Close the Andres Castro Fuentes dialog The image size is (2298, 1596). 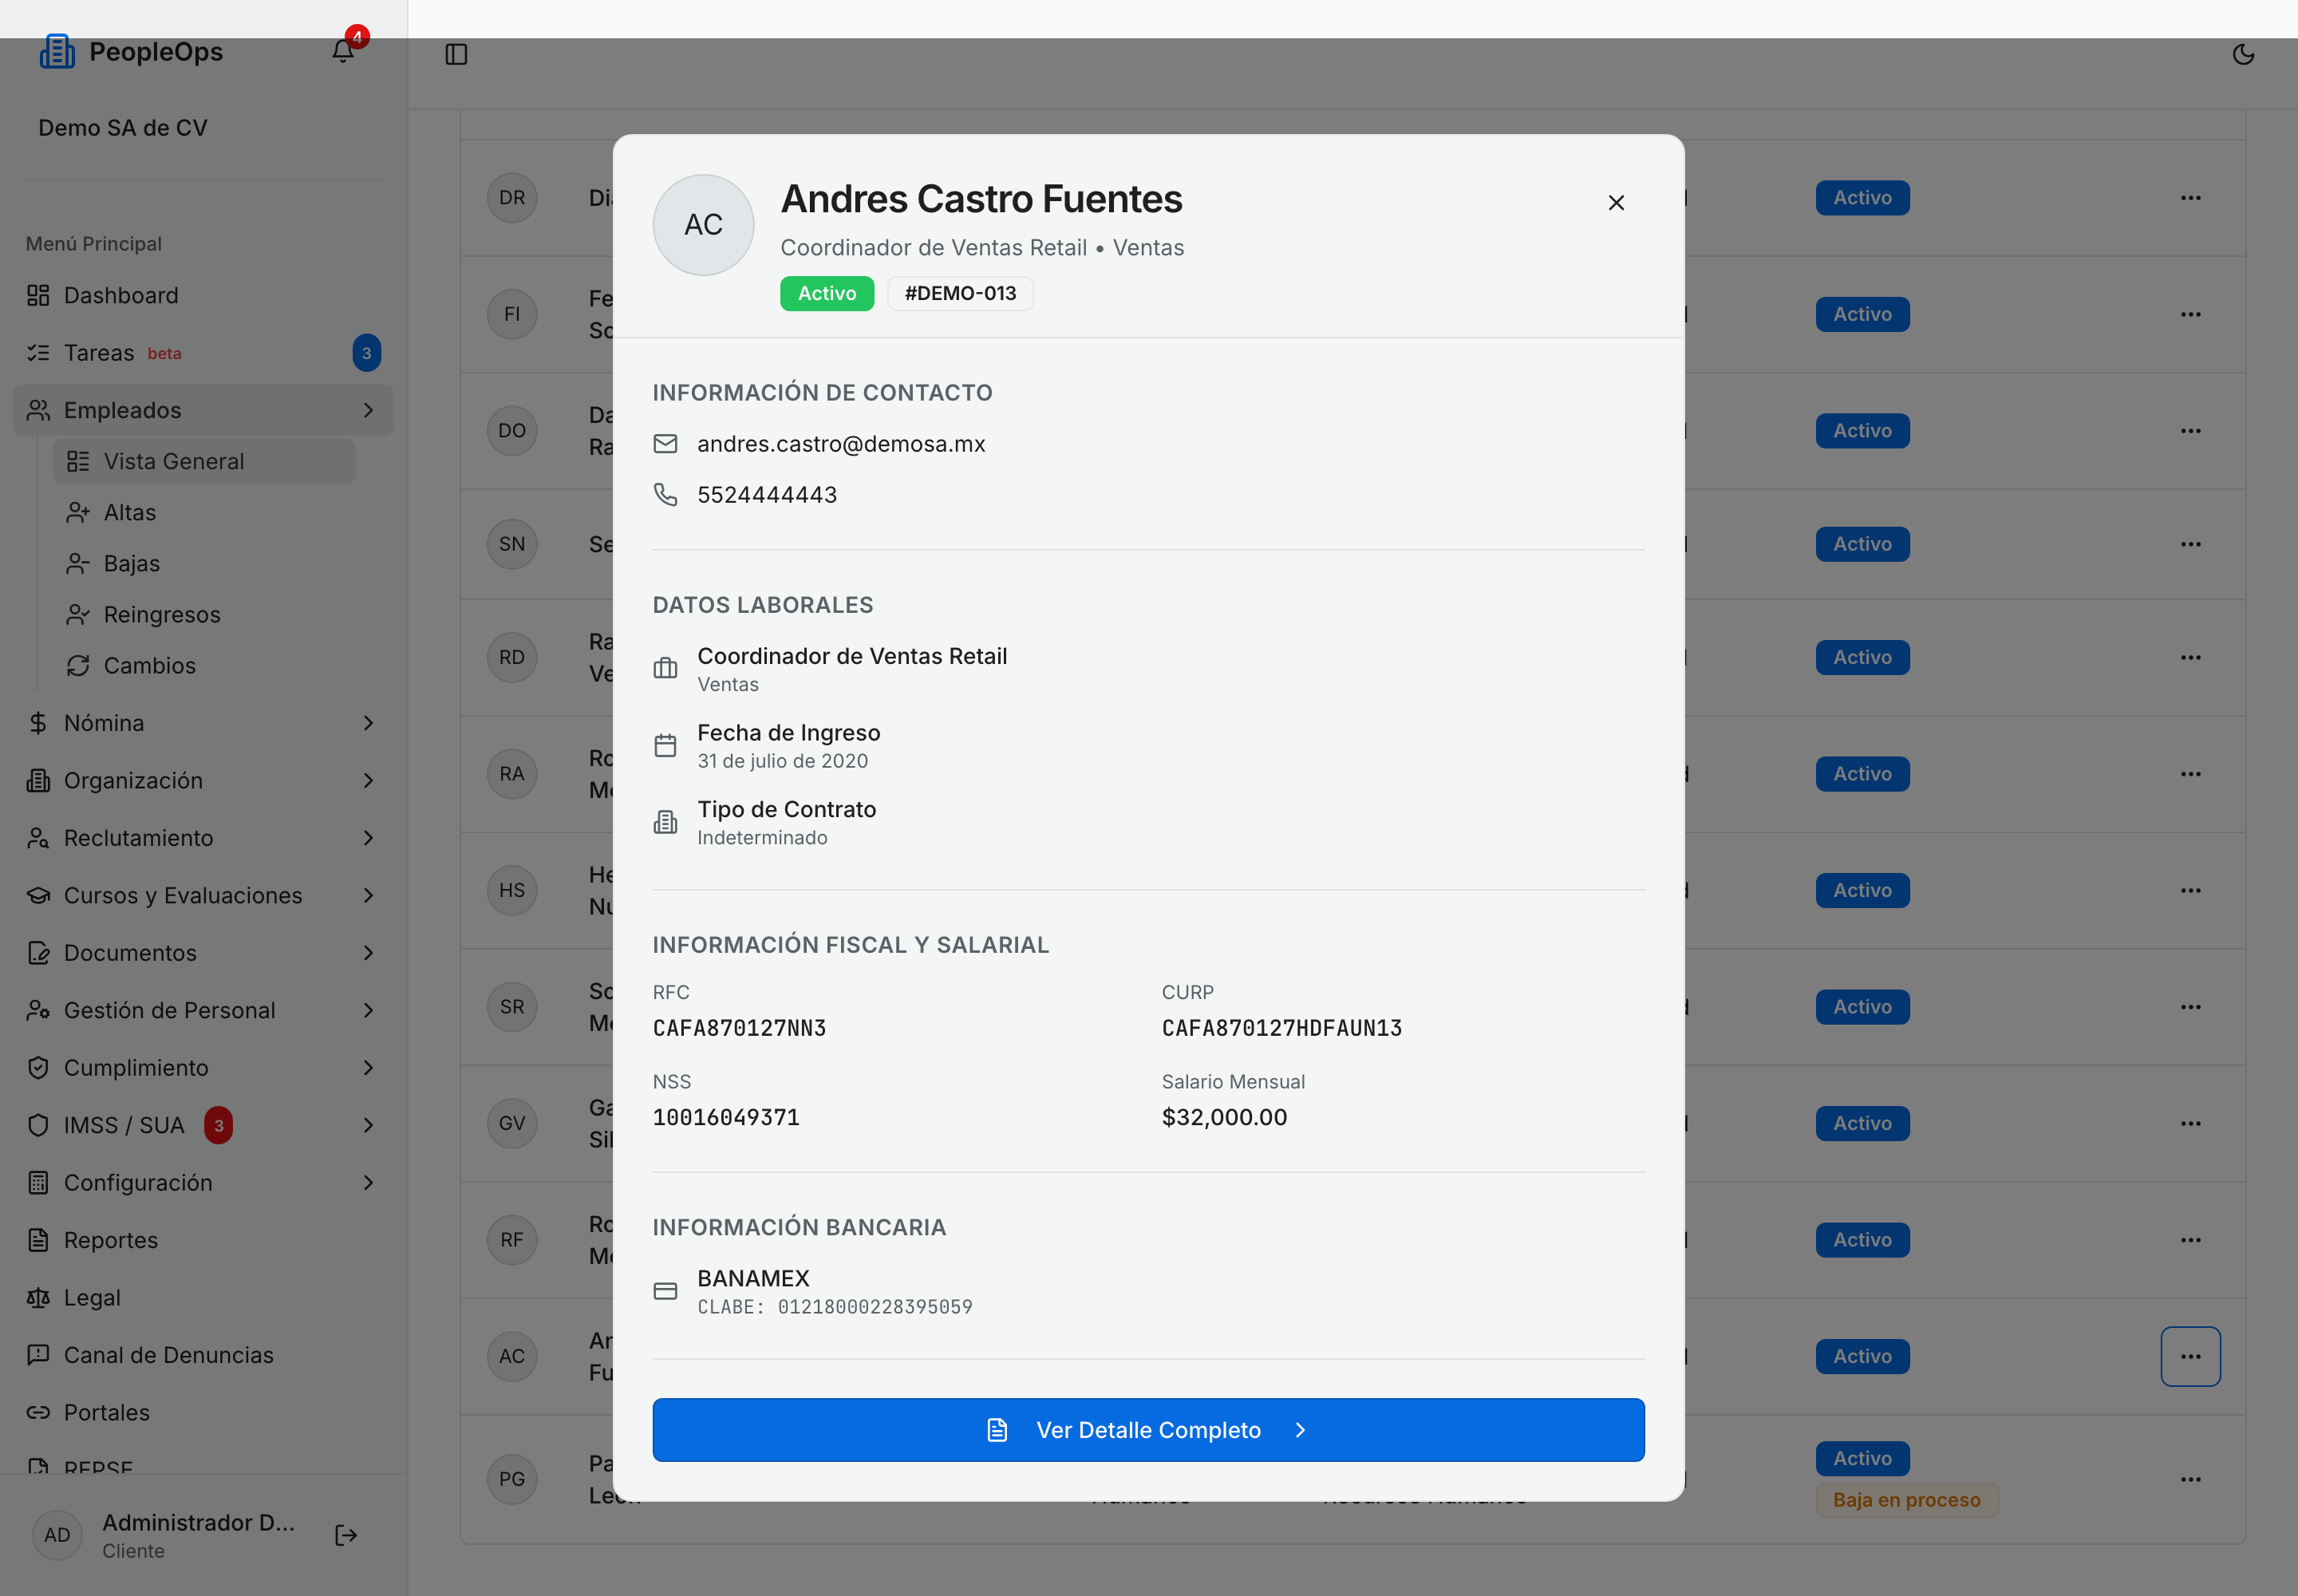(1616, 203)
